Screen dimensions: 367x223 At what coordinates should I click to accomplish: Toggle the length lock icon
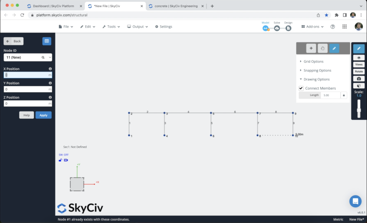[344, 95]
